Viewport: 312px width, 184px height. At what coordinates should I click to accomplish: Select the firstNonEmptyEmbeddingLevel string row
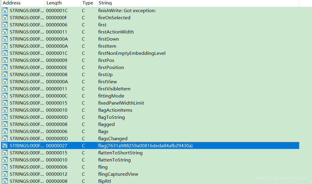pos(135,53)
